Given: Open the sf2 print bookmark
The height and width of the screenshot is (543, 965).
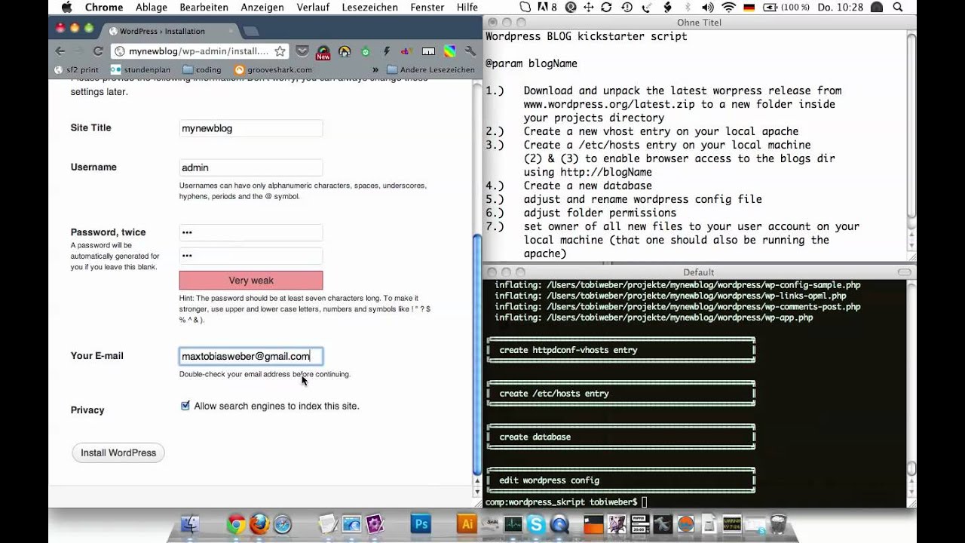Looking at the screenshot, I should tap(76, 69).
